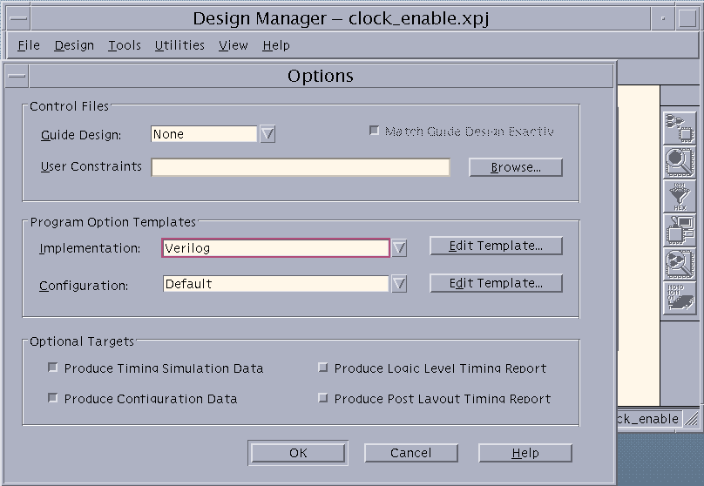Click the chip-and-computer download tool icon
Viewport: 704px width, 486px height.
pyautogui.click(x=679, y=230)
